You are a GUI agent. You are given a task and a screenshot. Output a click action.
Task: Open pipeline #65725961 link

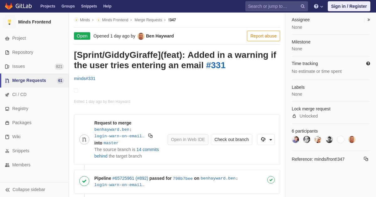(x=130, y=178)
